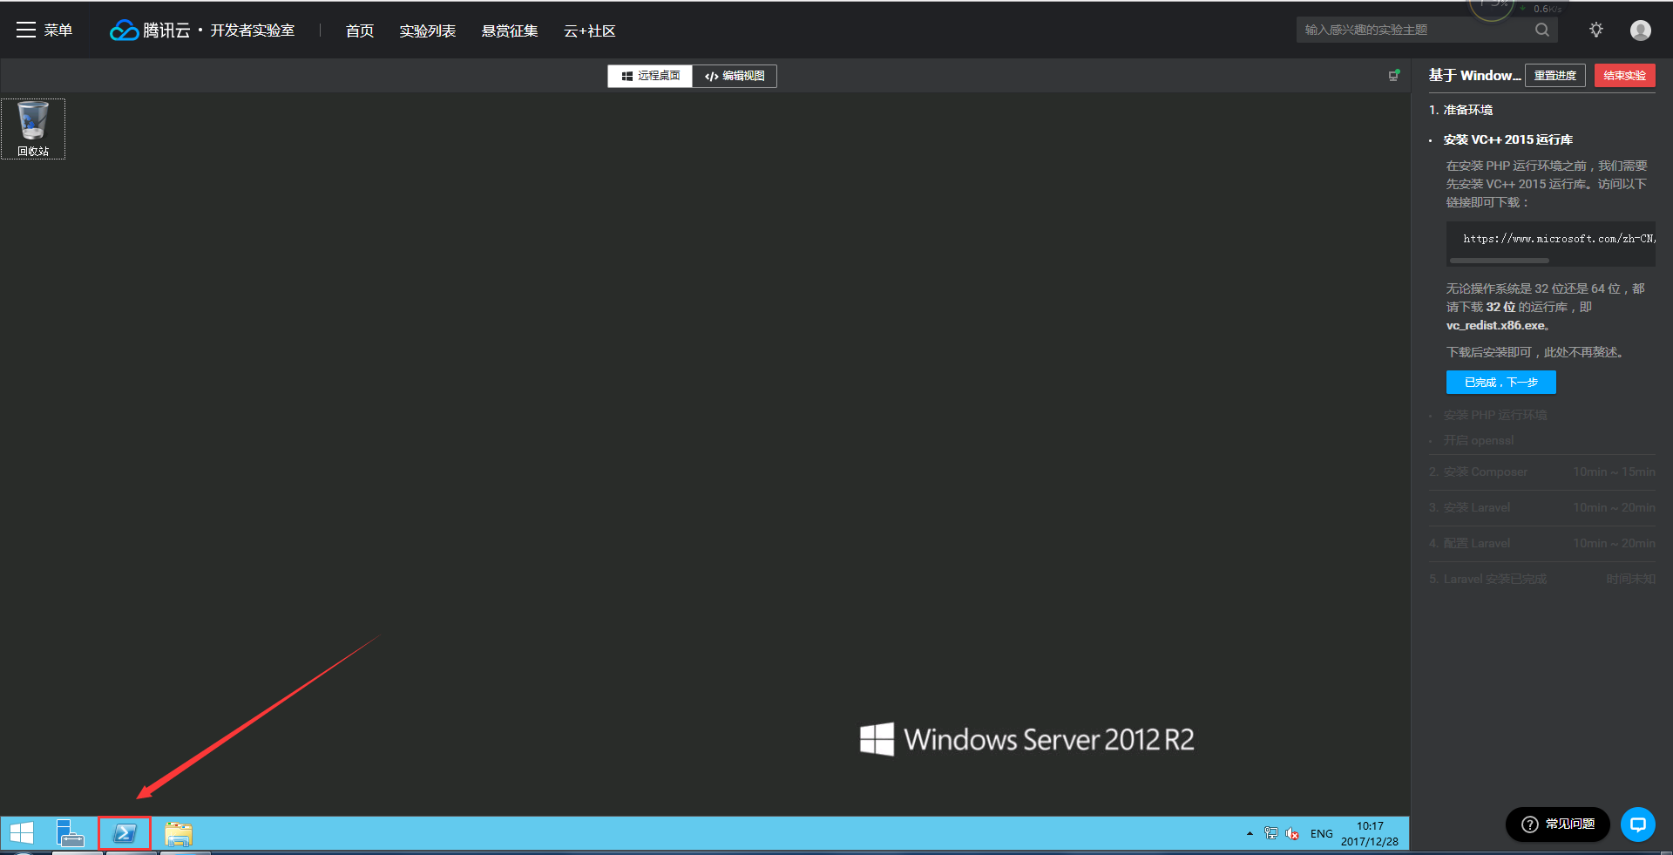The image size is (1673, 855).
Task: Open File Explorer from the taskbar
Action: pyautogui.click(x=179, y=833)
